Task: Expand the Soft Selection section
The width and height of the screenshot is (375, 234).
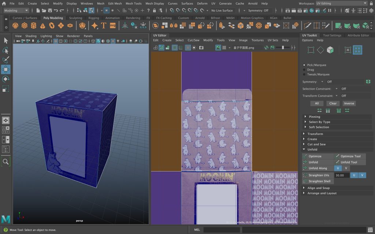Action: tap(337, 127)
